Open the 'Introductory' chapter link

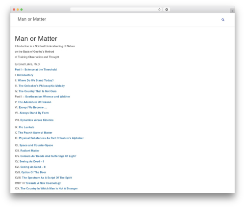tap(25, 75)
